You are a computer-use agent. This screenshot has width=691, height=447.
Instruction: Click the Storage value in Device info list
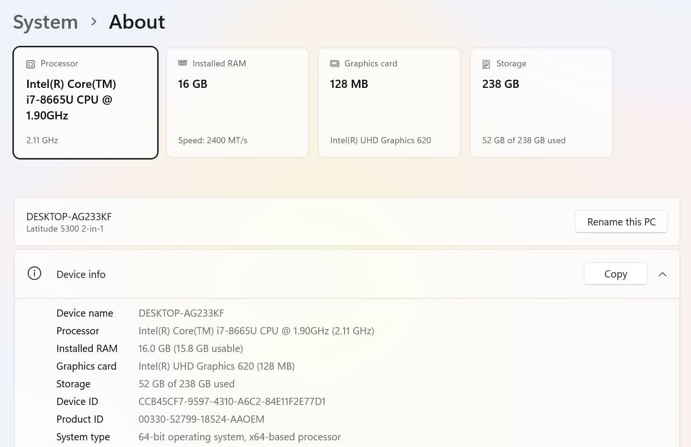[x=186, y=384]
